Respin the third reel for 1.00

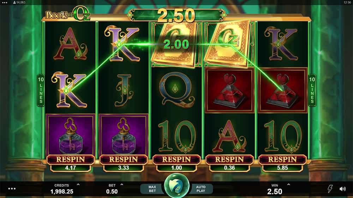176,163
